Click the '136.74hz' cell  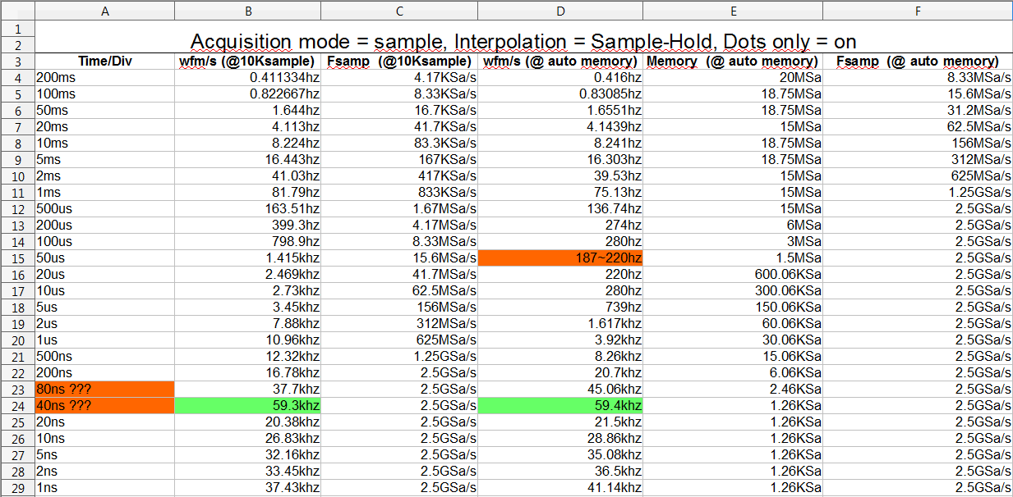click(560, 208)
